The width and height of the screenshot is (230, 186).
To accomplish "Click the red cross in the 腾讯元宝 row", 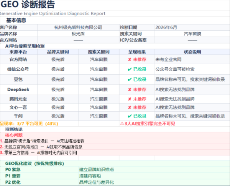I will [x=130, y=99].
